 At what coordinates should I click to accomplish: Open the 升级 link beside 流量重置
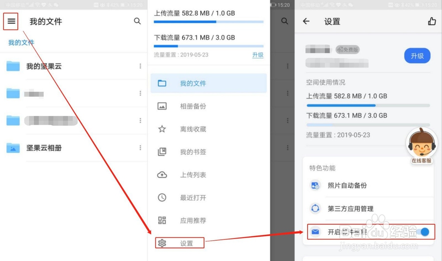pyautogui.click(x=258, y=55)
